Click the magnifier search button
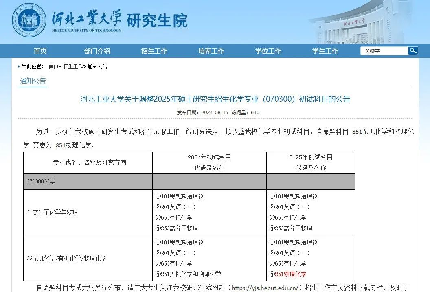The image size is (430, 292). coord(413,51)
